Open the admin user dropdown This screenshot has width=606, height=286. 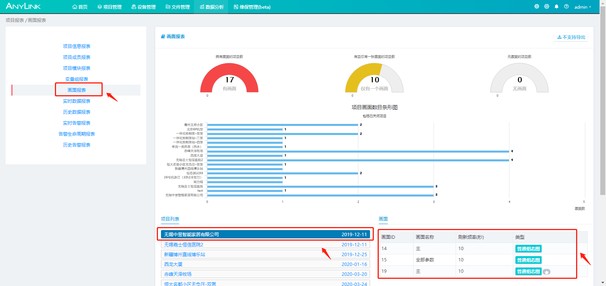click(x=583, y=7)
